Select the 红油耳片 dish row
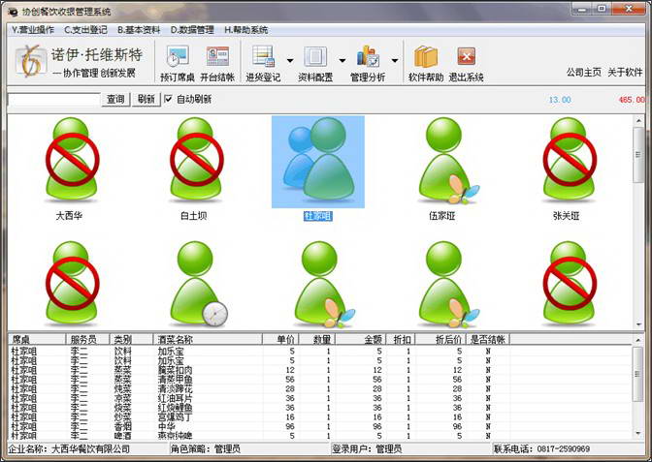652x462 pixels. (320, 398)
